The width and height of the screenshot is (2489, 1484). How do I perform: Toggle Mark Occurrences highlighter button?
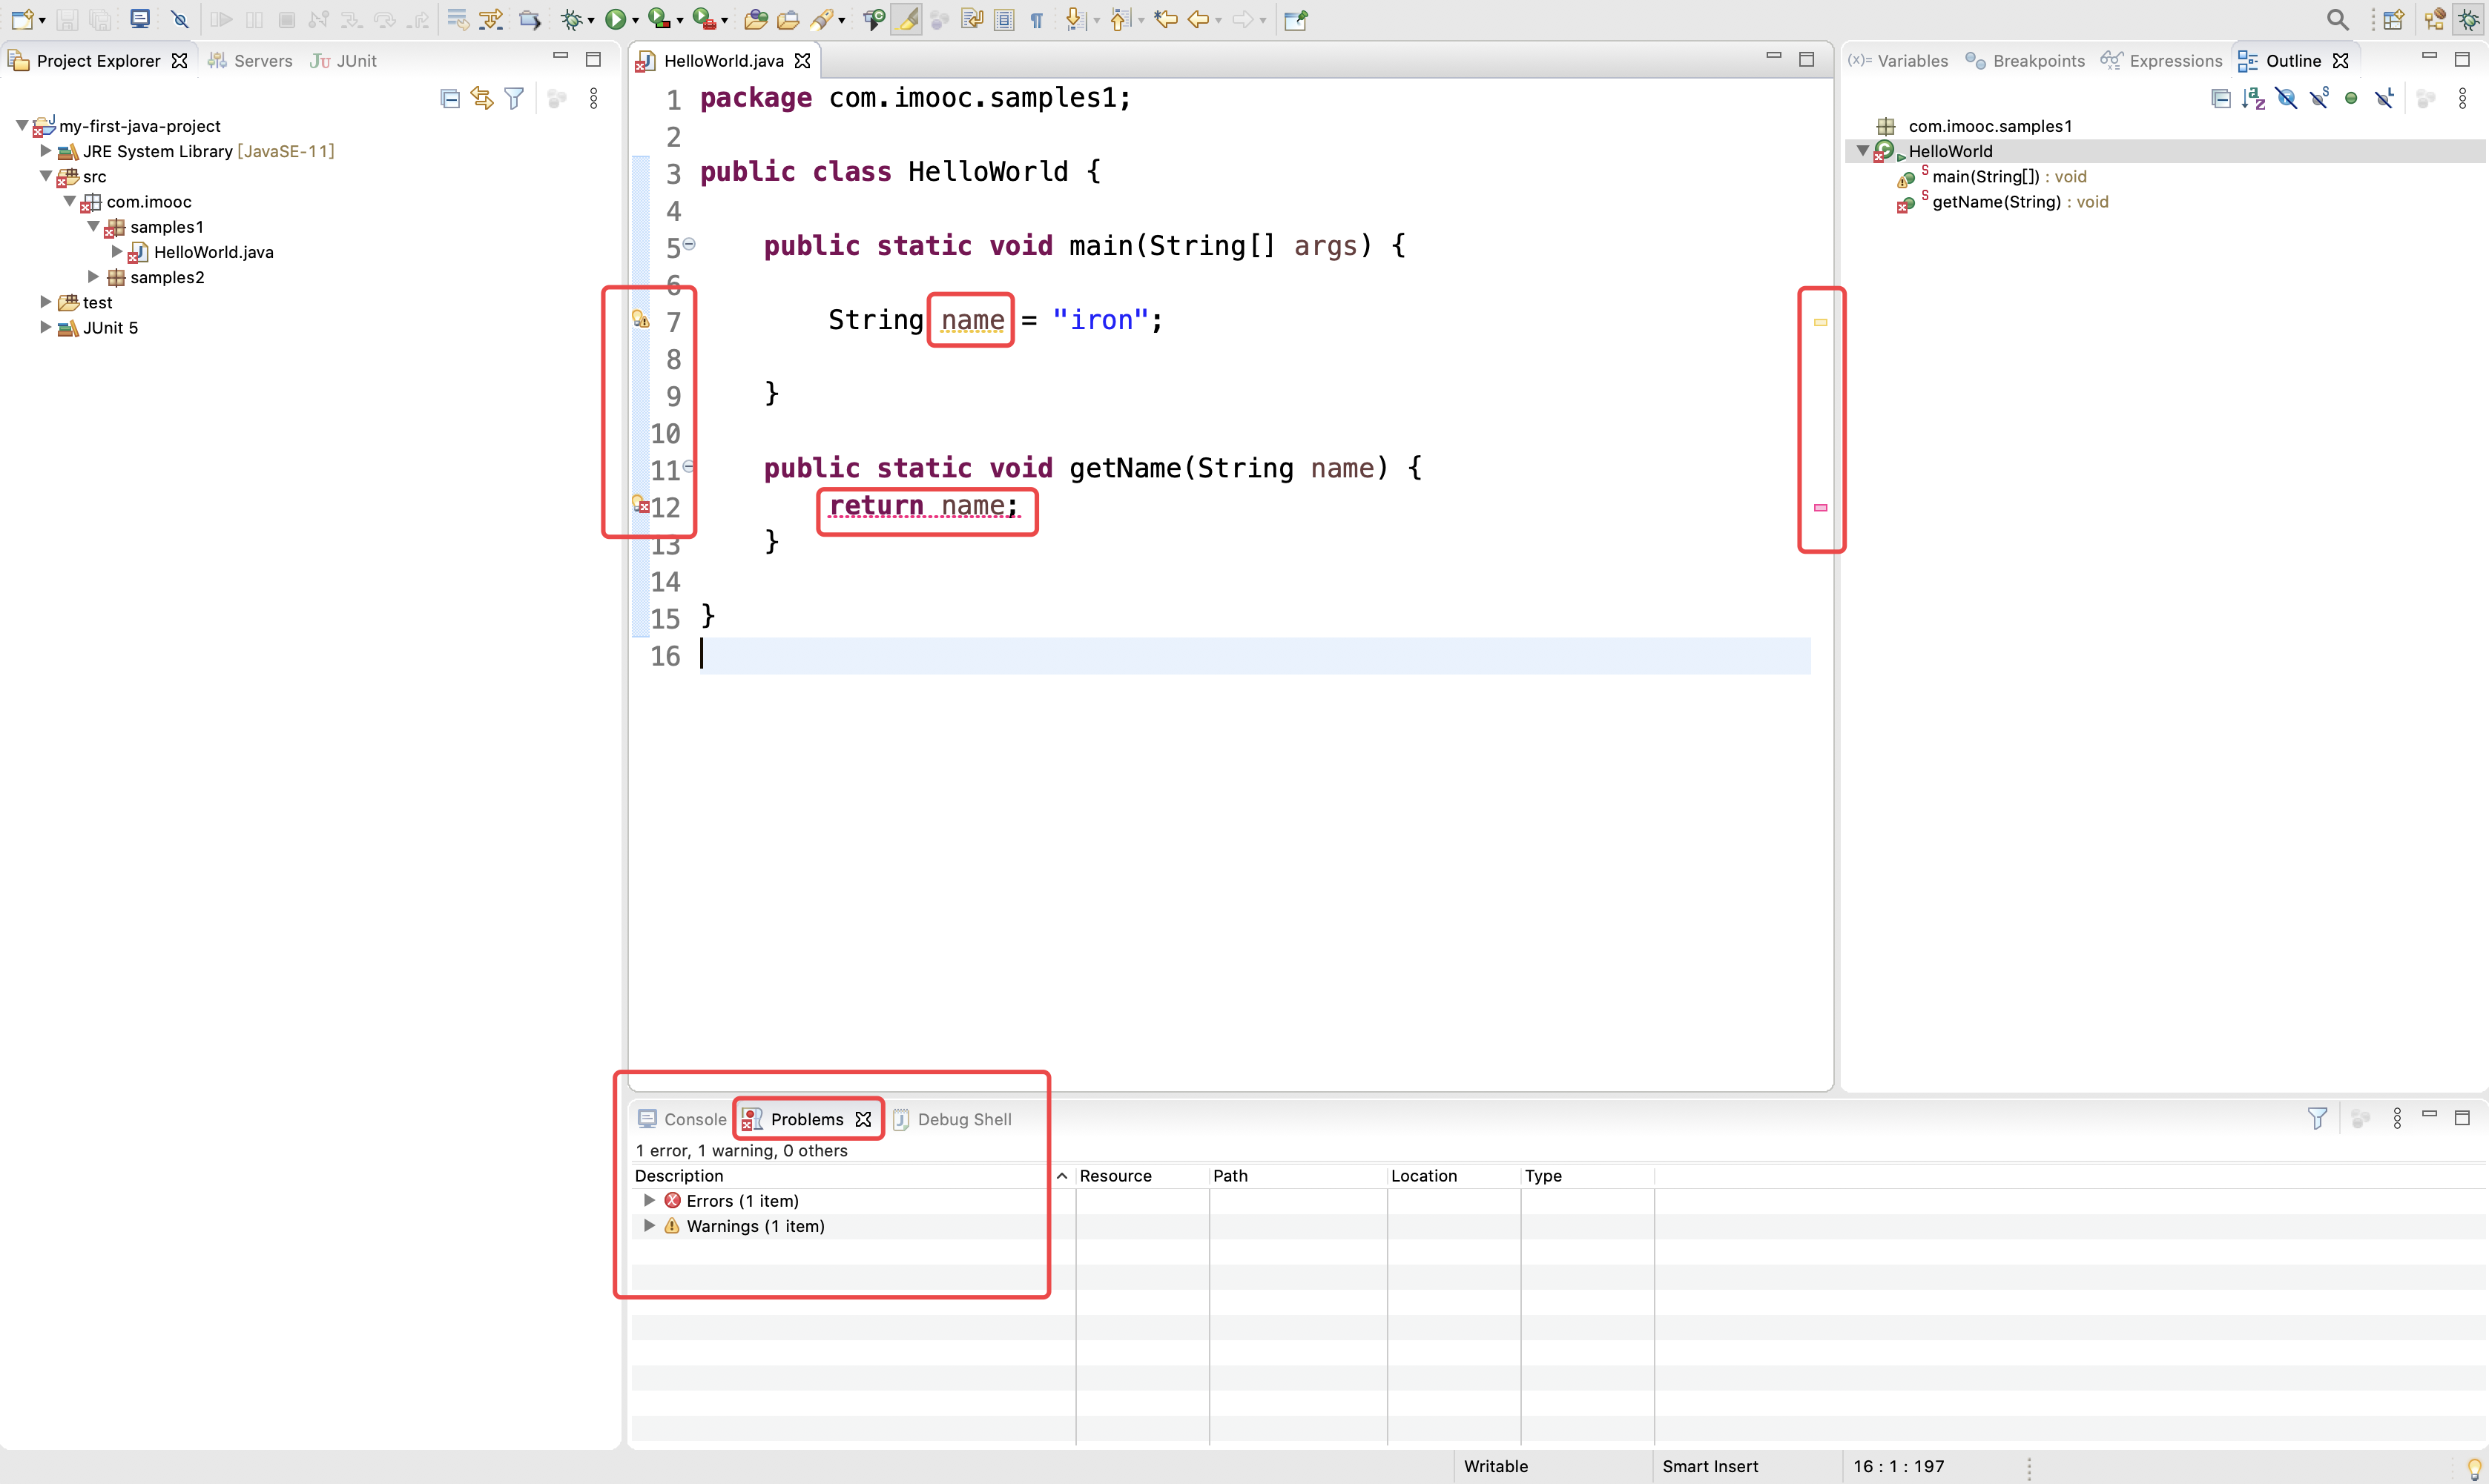click(907, 19)
